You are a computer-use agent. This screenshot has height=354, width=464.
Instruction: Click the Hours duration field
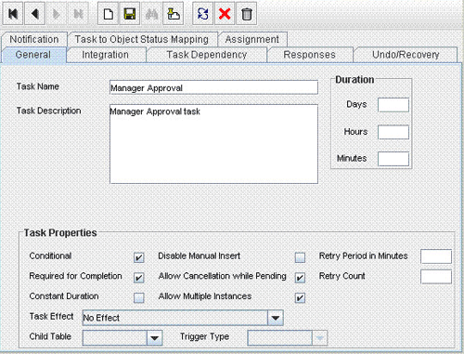[x=393, y=132]
